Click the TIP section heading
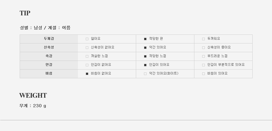272x131 pixels. point(25,13)
